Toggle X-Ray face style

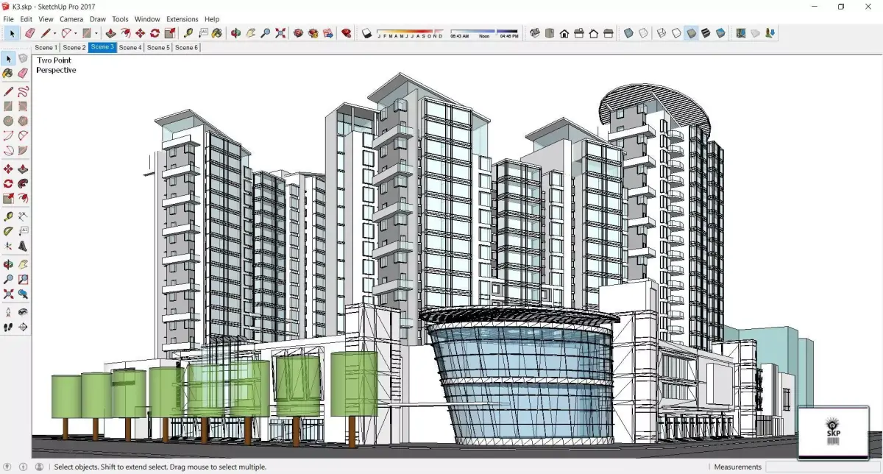628,33
